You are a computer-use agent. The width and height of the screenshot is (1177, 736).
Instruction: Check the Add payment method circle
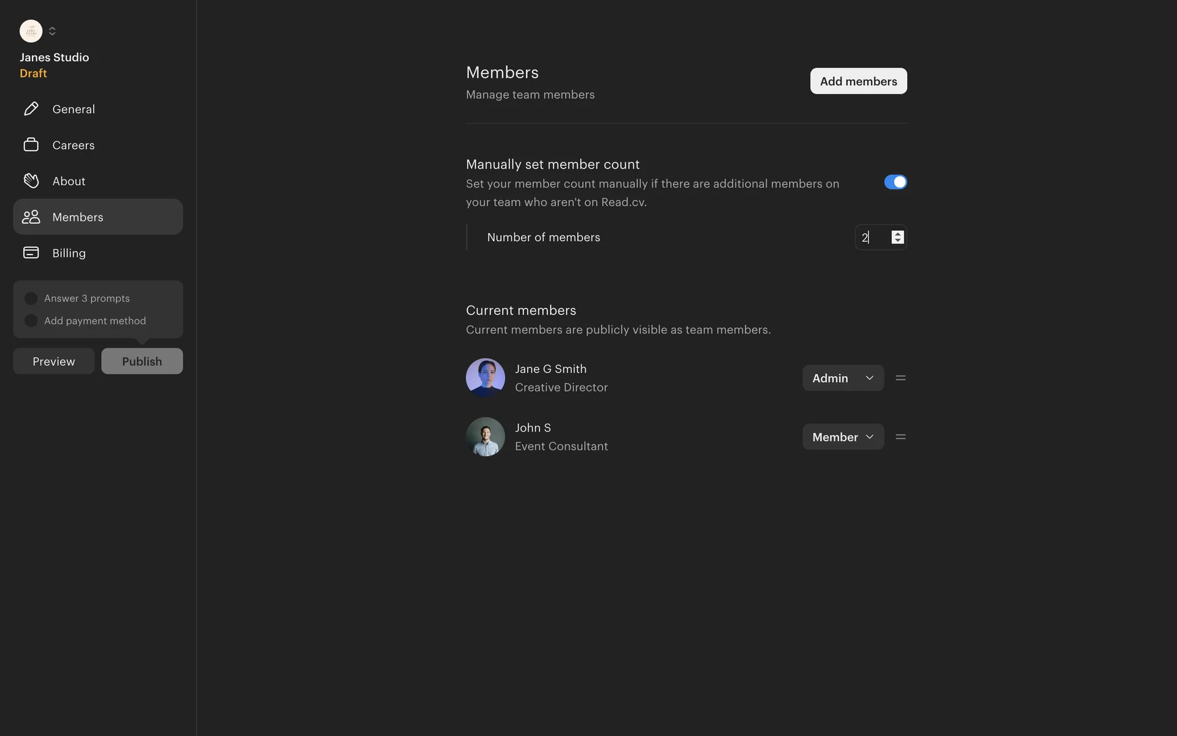(x=31, y=321)
